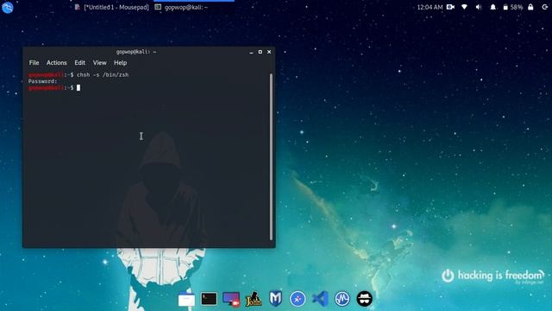Click the terminal window title gopwop@kali

(136, 52)
